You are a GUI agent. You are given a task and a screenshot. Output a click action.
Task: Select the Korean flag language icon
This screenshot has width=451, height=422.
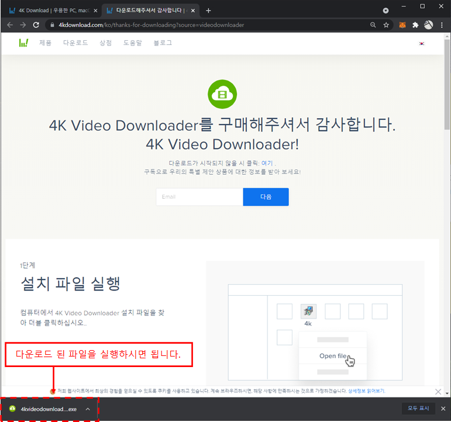pos(421,43)
